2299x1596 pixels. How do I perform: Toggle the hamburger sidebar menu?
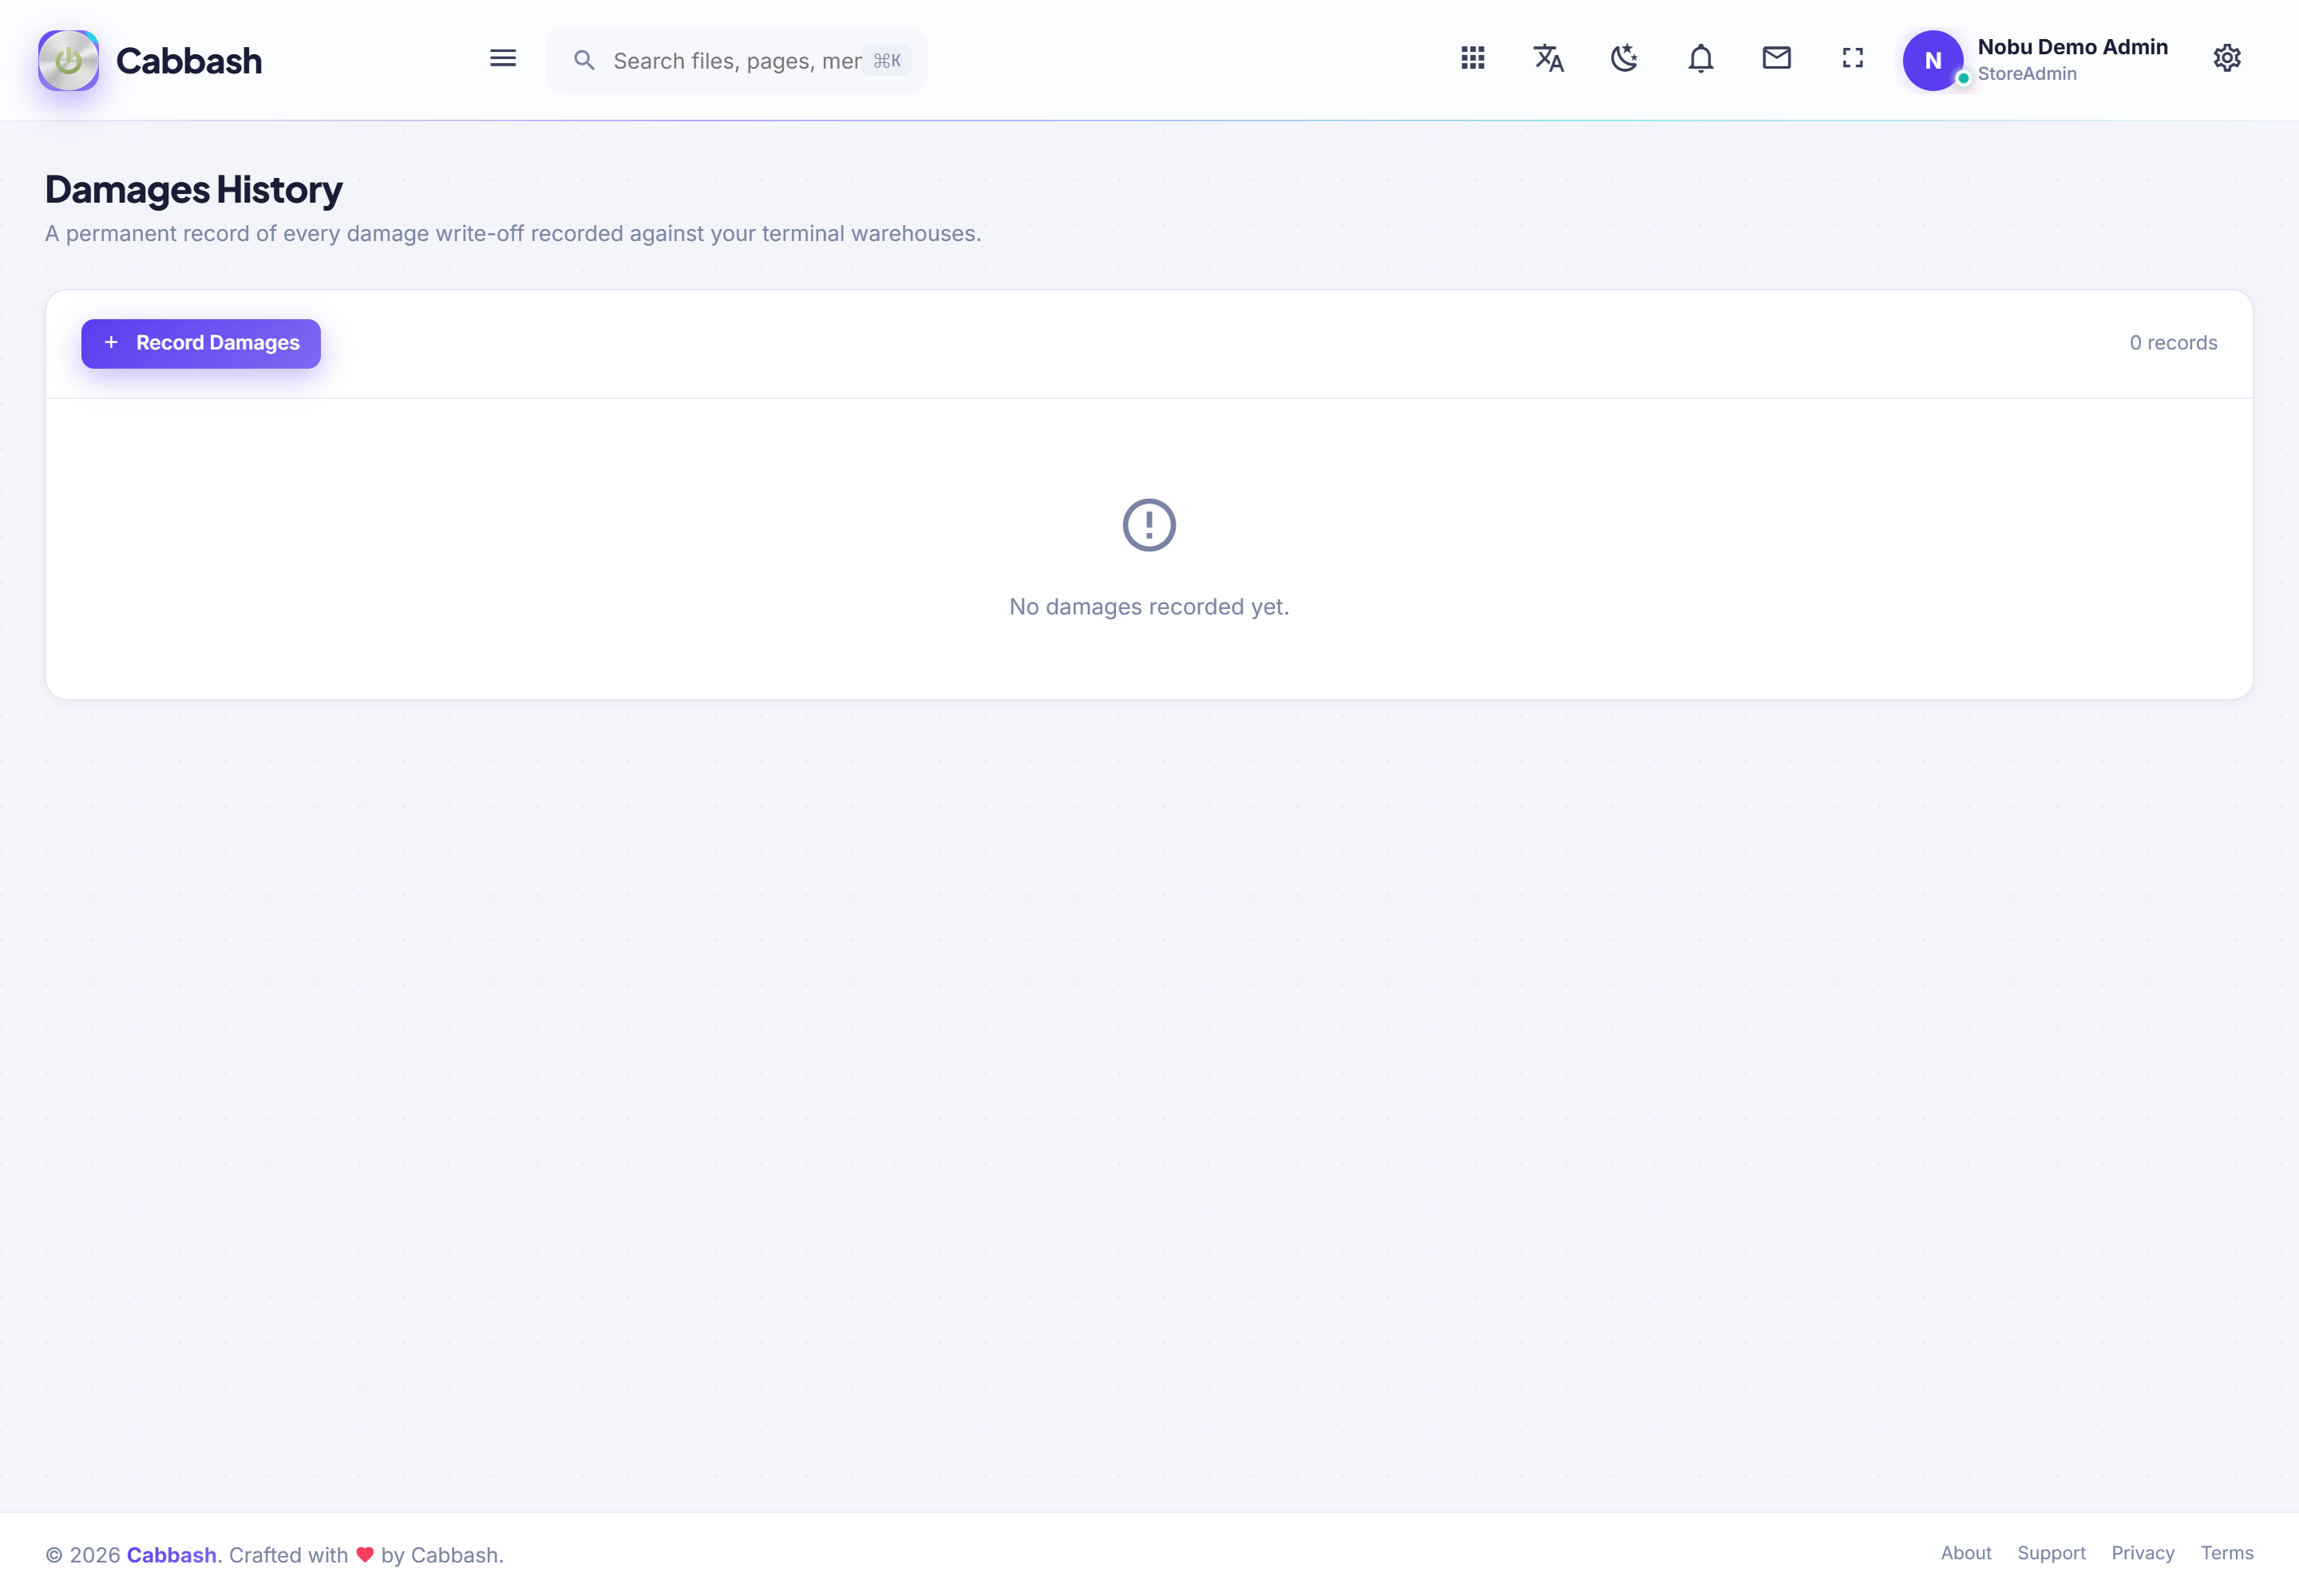click(x=503, y=59)
